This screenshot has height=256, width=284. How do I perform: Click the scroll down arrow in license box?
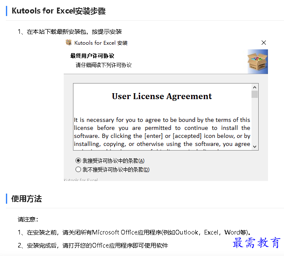(x=254, y=146)
